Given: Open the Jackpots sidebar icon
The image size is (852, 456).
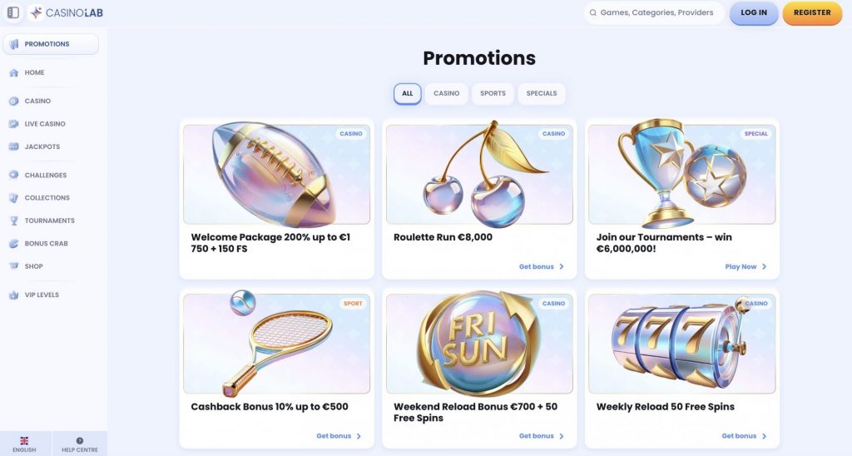Looking at the screenshot, I should click(x=13, y=146).
